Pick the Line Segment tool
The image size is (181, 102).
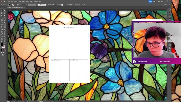pyautogui.click(x=5, y=18)
